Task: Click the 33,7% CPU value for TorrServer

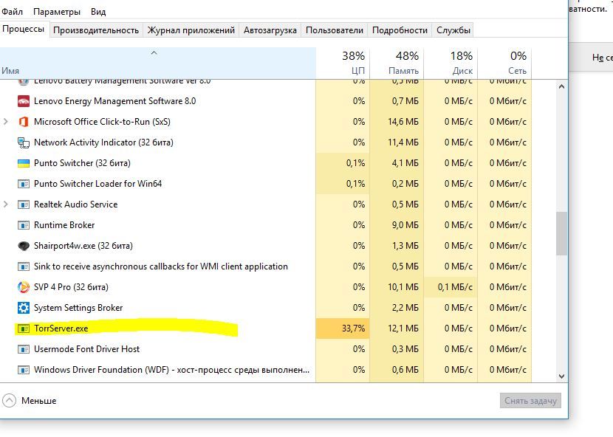Action: click(354, 328)
